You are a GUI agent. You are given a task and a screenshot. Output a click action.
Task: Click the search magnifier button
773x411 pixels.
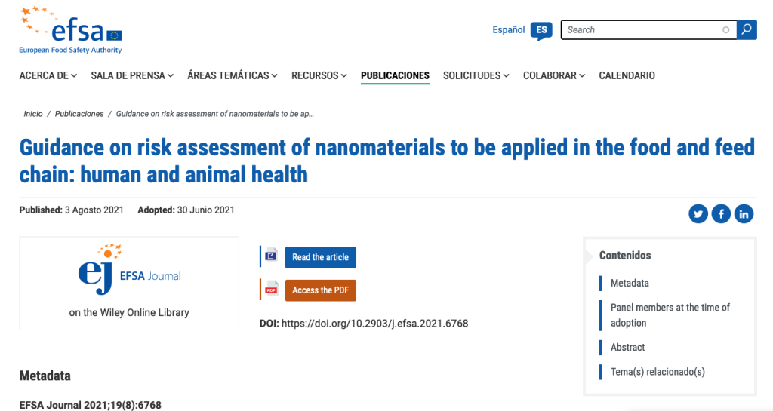click(747, 30)
